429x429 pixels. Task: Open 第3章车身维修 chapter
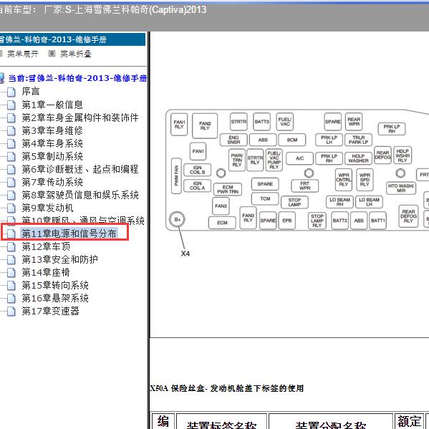pyautogui.click(x=52, y=130)
